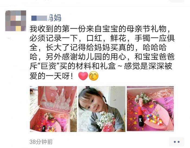
Task: Click the colorful pom-pom bouquet in right photo
Action: pyautogui.click(x=154, y=119)
